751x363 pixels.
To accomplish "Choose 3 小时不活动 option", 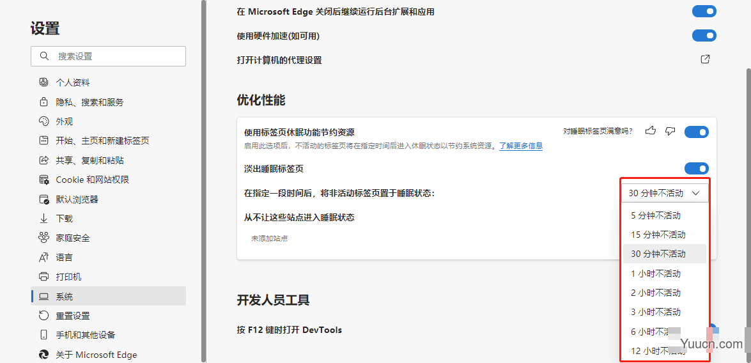I will tap(664, 312).
